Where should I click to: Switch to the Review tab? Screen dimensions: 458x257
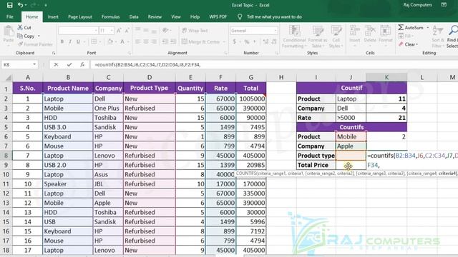pos(155,17)
